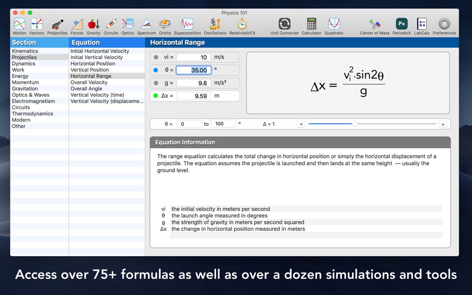Select the Energy section
The height and width of the screenshot is (295, 472).
pyautogui.click(x=39, y=76)
